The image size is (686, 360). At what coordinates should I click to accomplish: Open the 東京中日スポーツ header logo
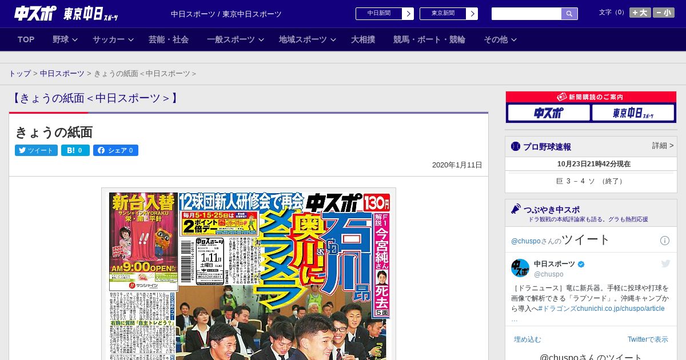[90, 14]
